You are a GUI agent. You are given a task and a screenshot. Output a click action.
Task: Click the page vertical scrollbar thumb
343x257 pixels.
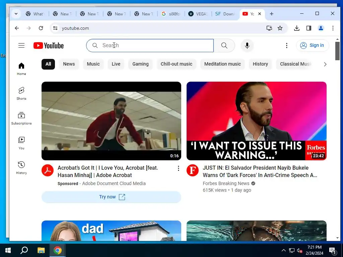[337, 51]
